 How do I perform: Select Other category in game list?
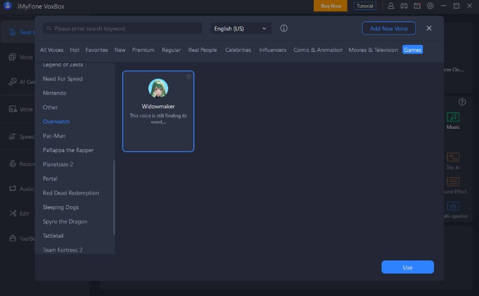click(50, 107)
